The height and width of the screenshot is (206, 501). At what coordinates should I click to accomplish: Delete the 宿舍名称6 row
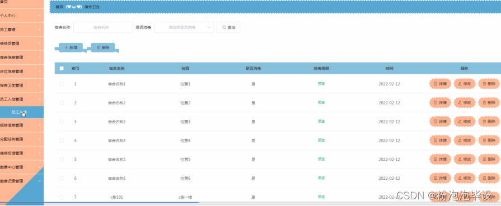click(489, 178)
